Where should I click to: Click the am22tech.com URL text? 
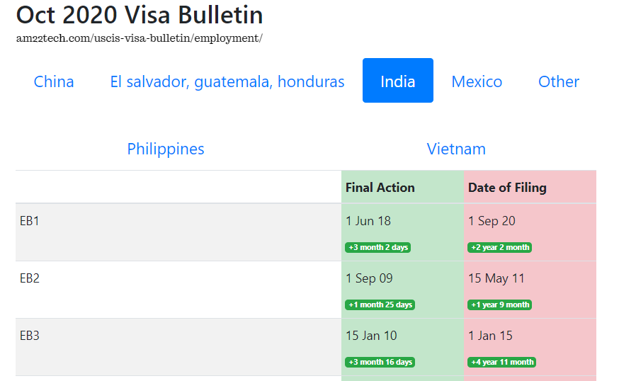[x=139, y=38]
